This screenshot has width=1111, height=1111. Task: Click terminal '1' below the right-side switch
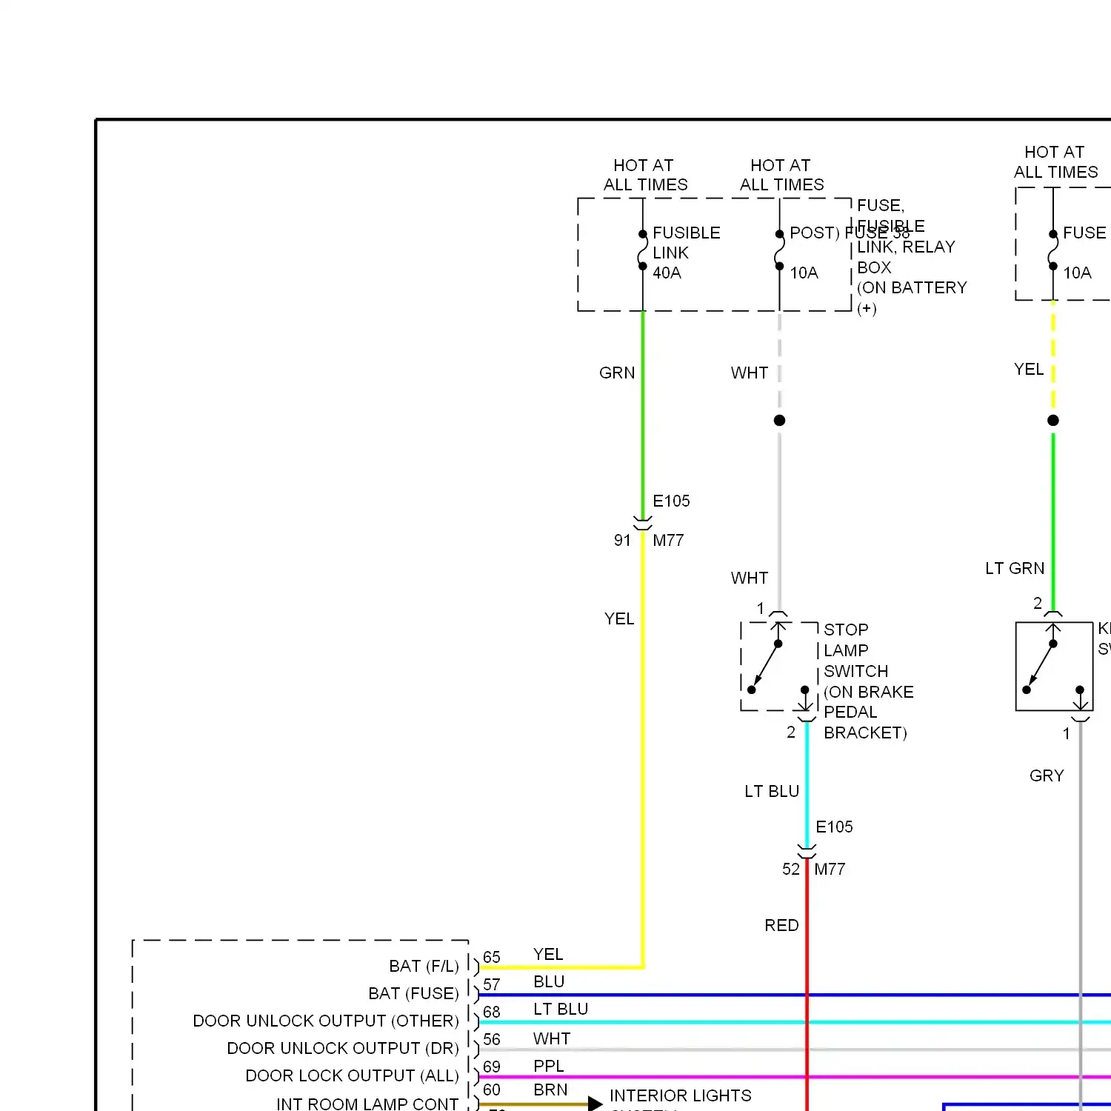coord(1066,733)
